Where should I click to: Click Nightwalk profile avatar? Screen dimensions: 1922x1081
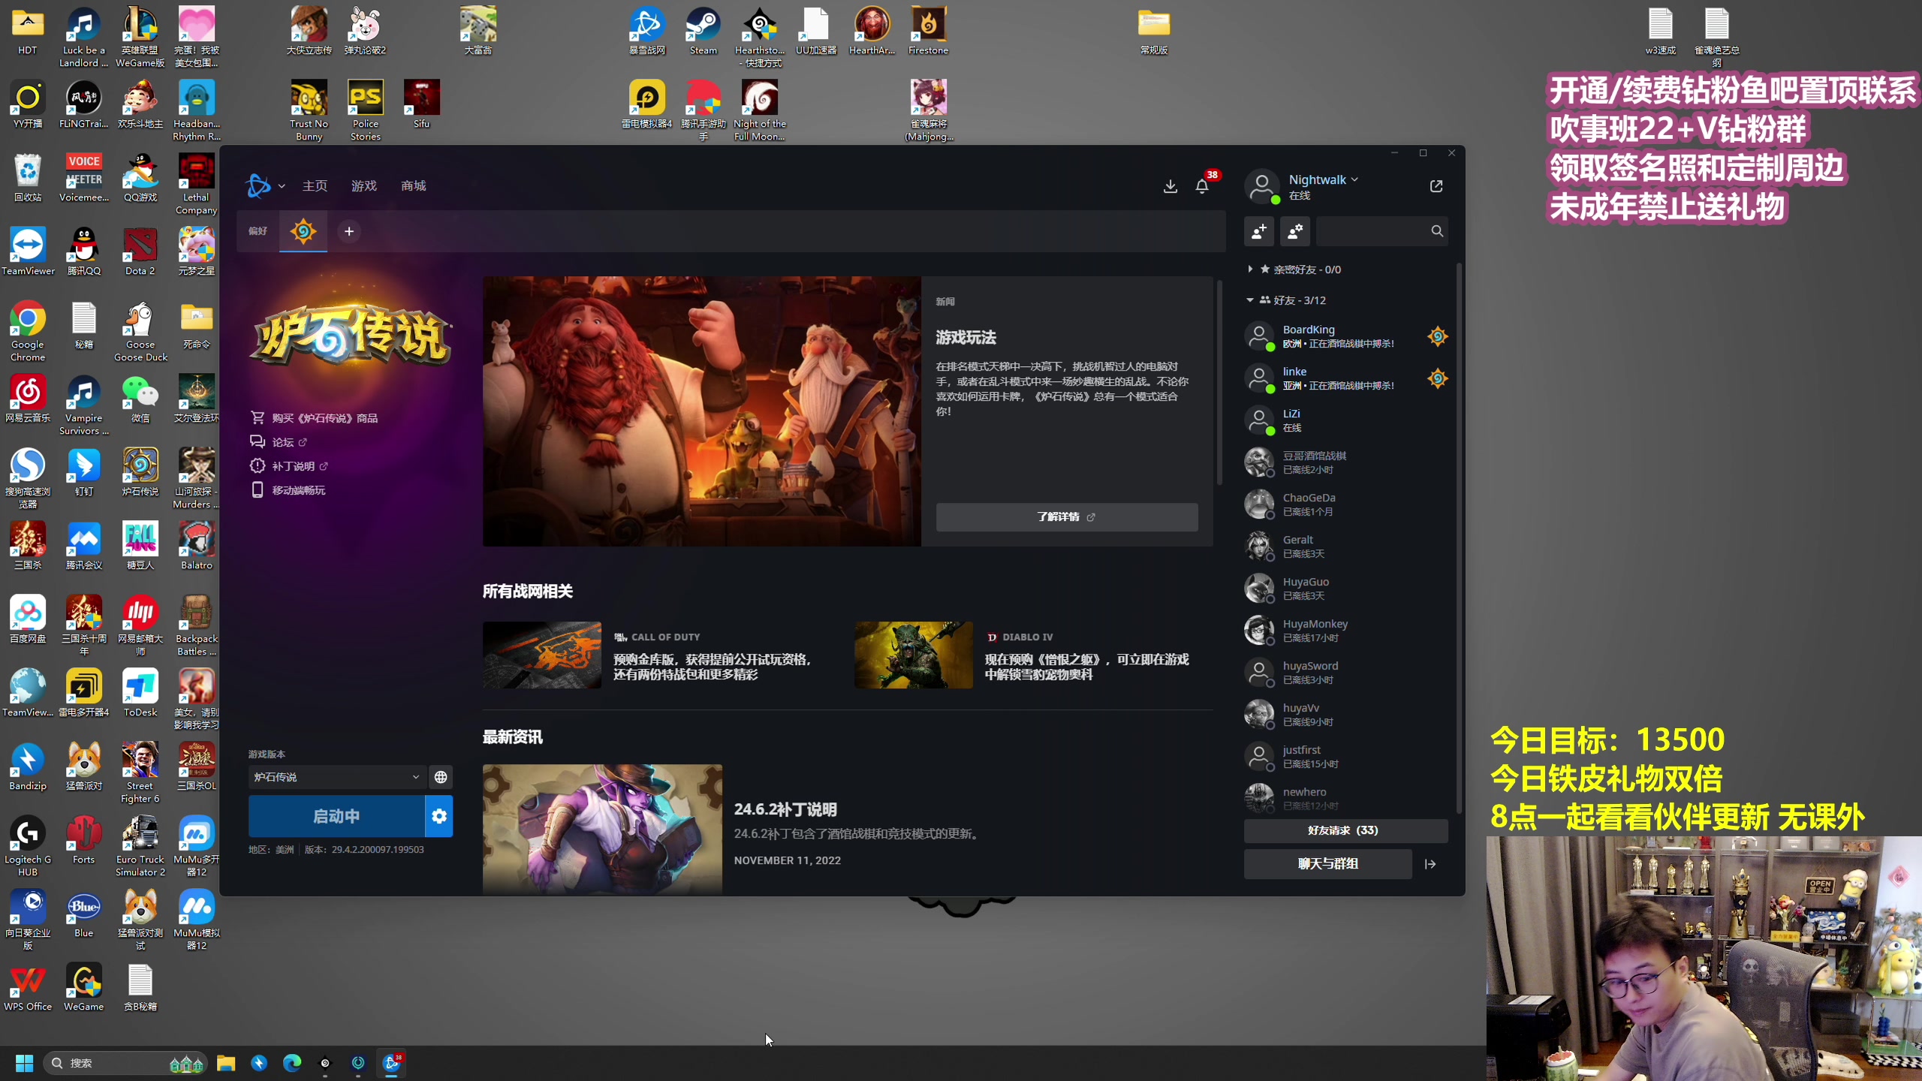click(x=1262, y=186)
